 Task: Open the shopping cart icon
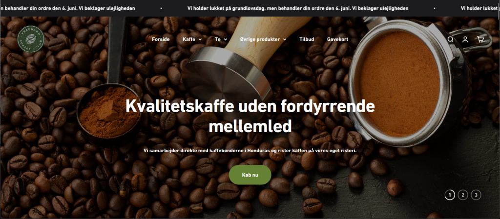coord(480,40)
